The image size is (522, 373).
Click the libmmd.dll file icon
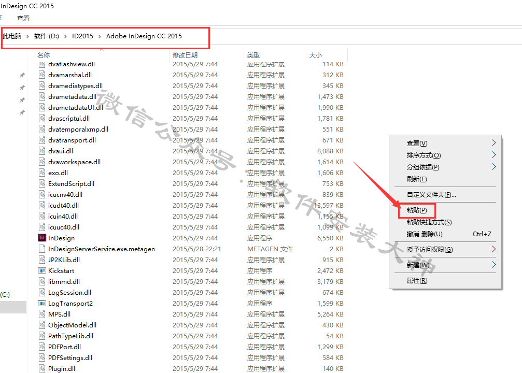pos(42,281)
